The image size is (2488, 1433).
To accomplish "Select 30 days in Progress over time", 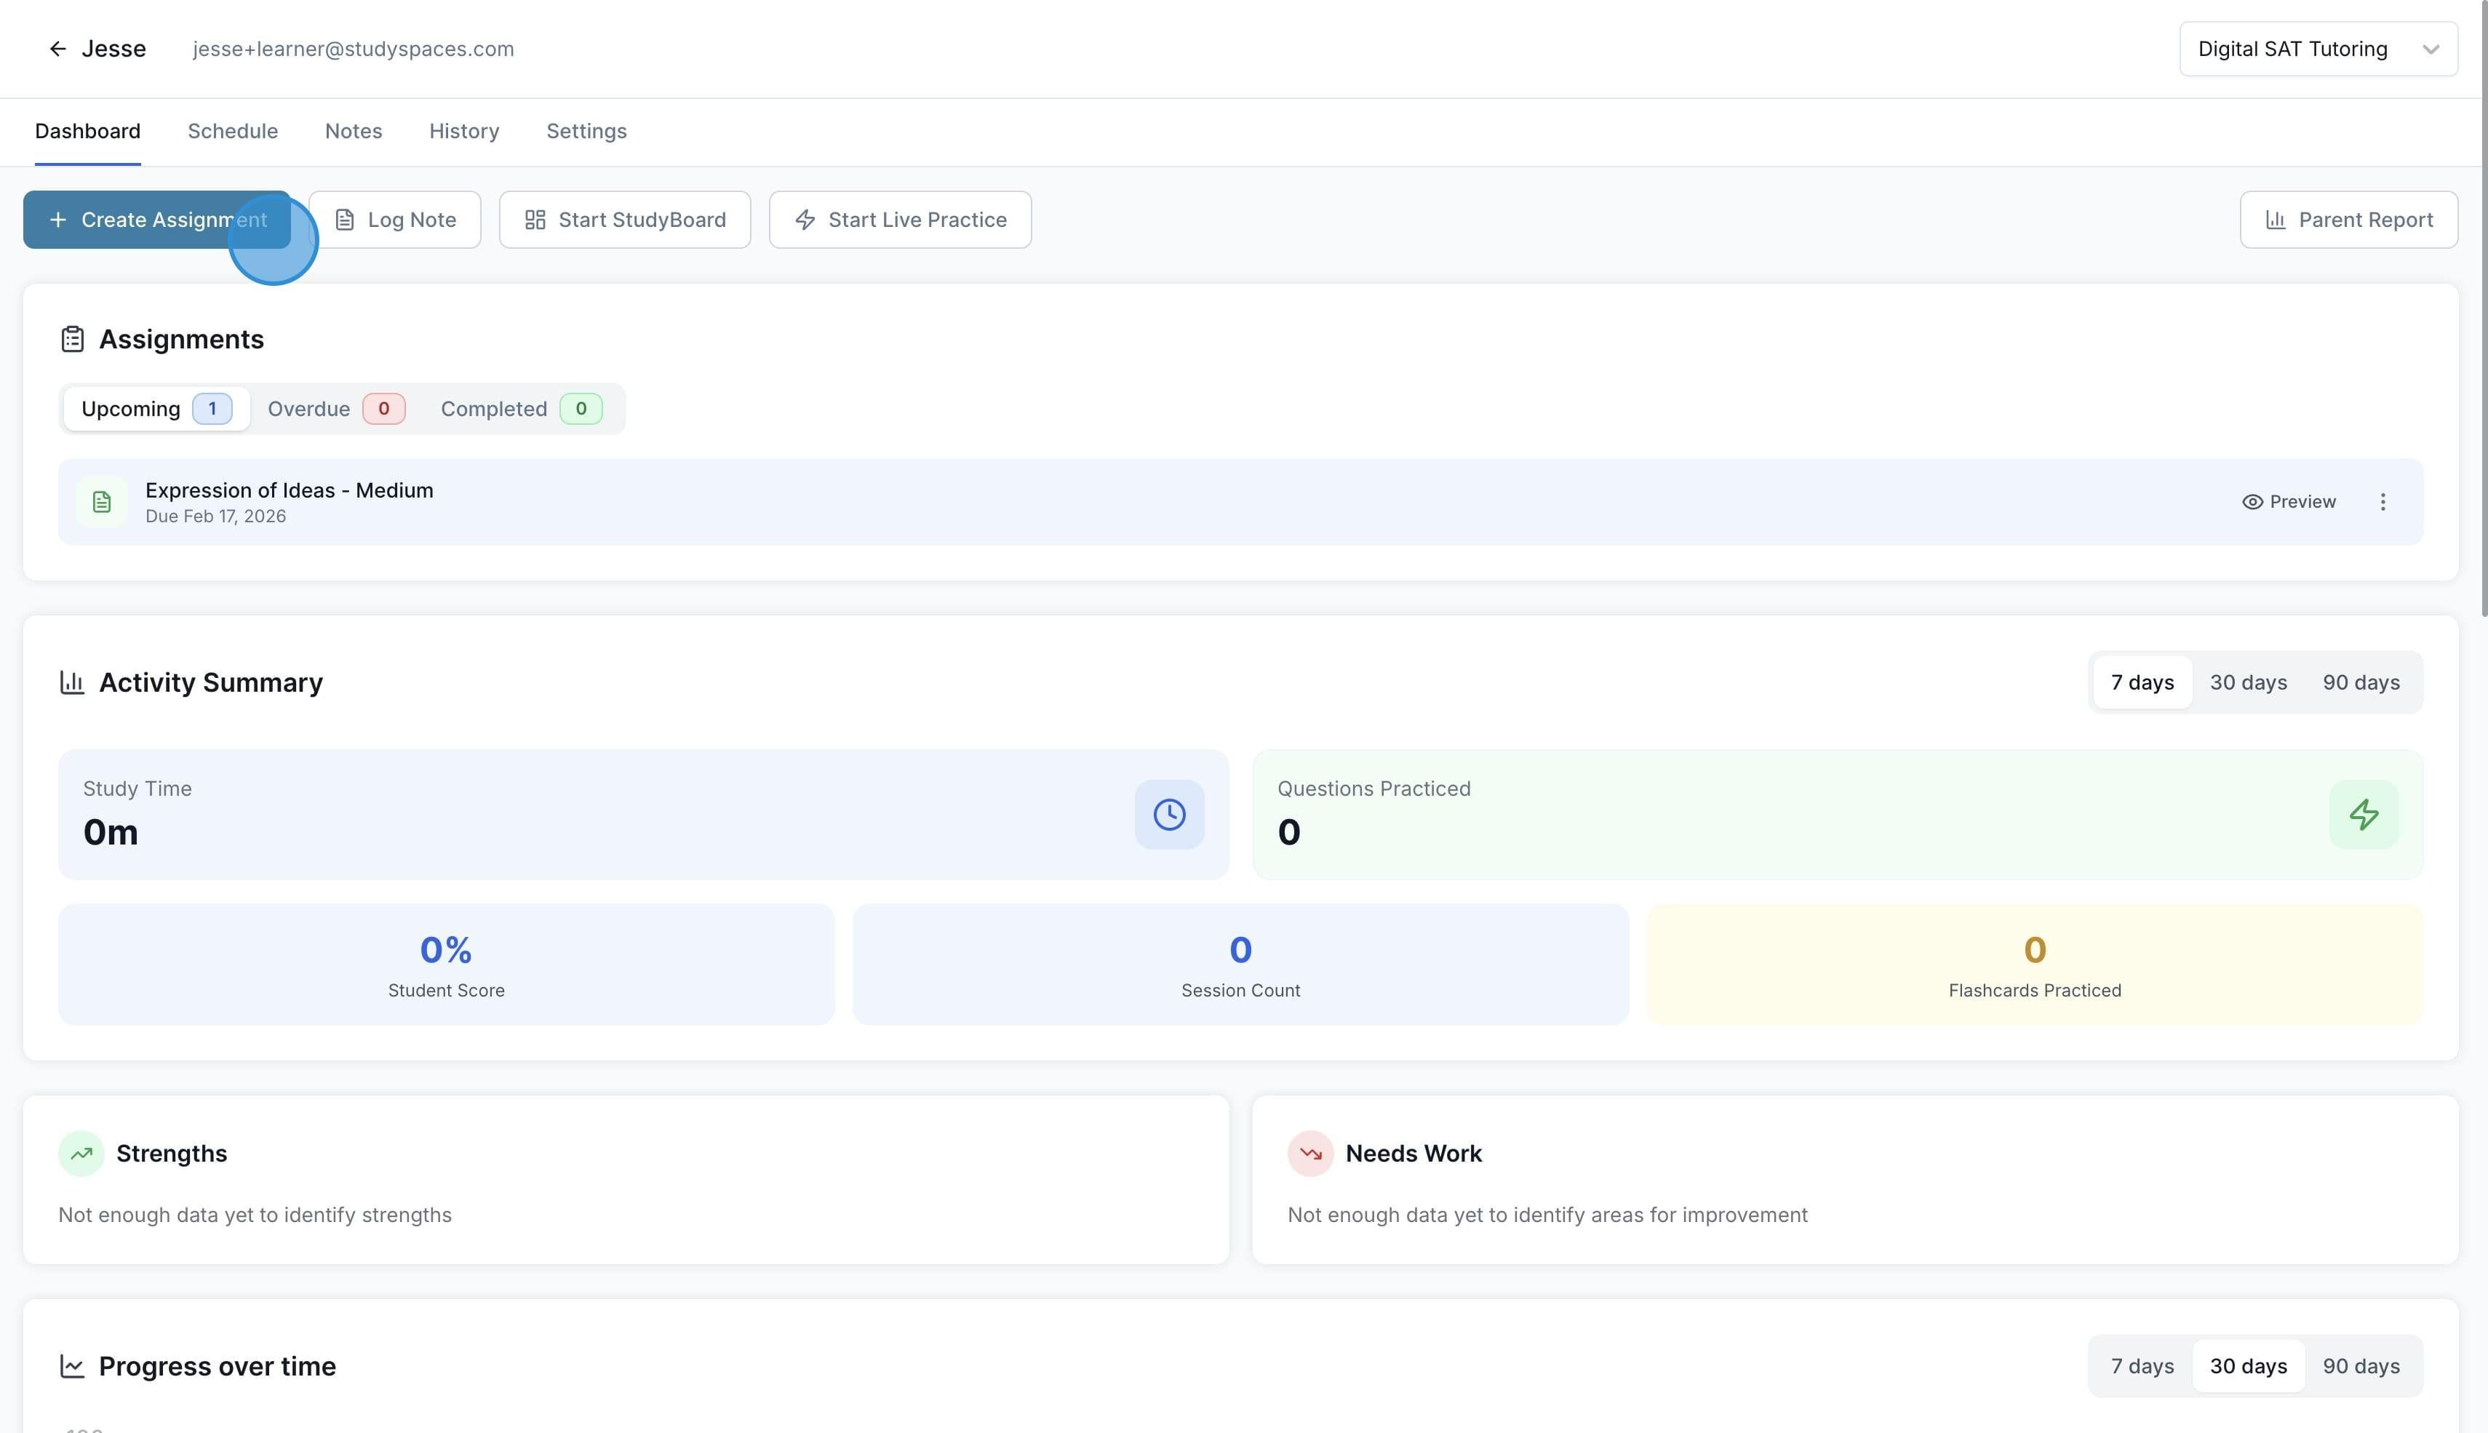I will tap(2248, 1366).
